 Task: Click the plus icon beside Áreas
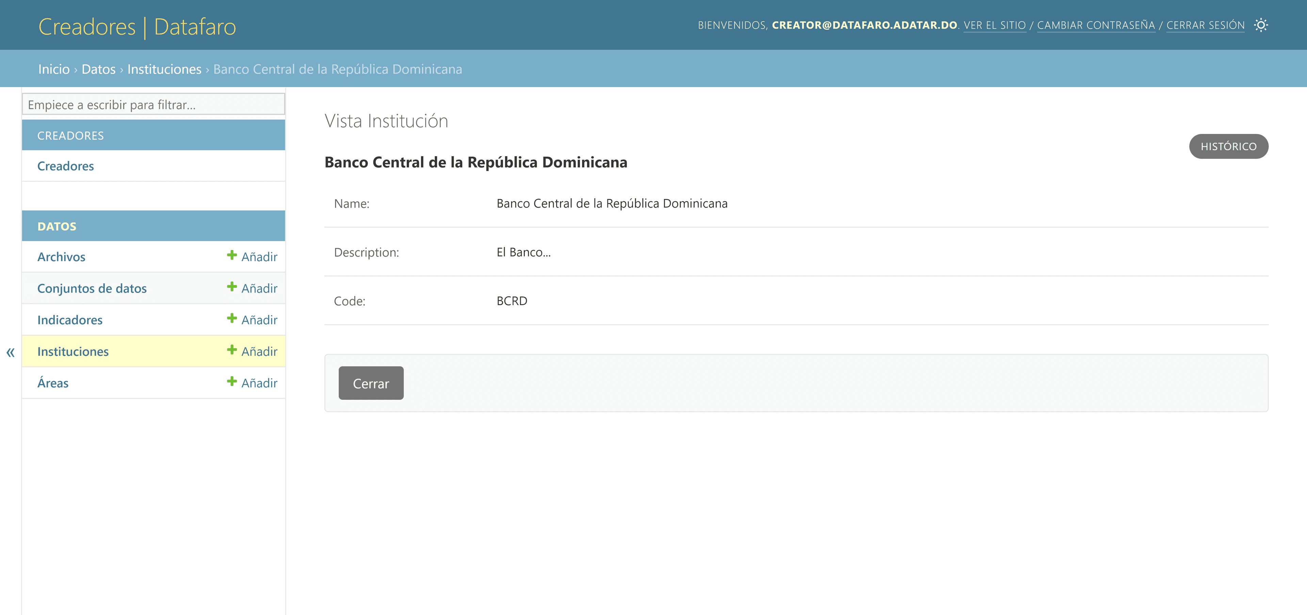click(x=232, y=381)
